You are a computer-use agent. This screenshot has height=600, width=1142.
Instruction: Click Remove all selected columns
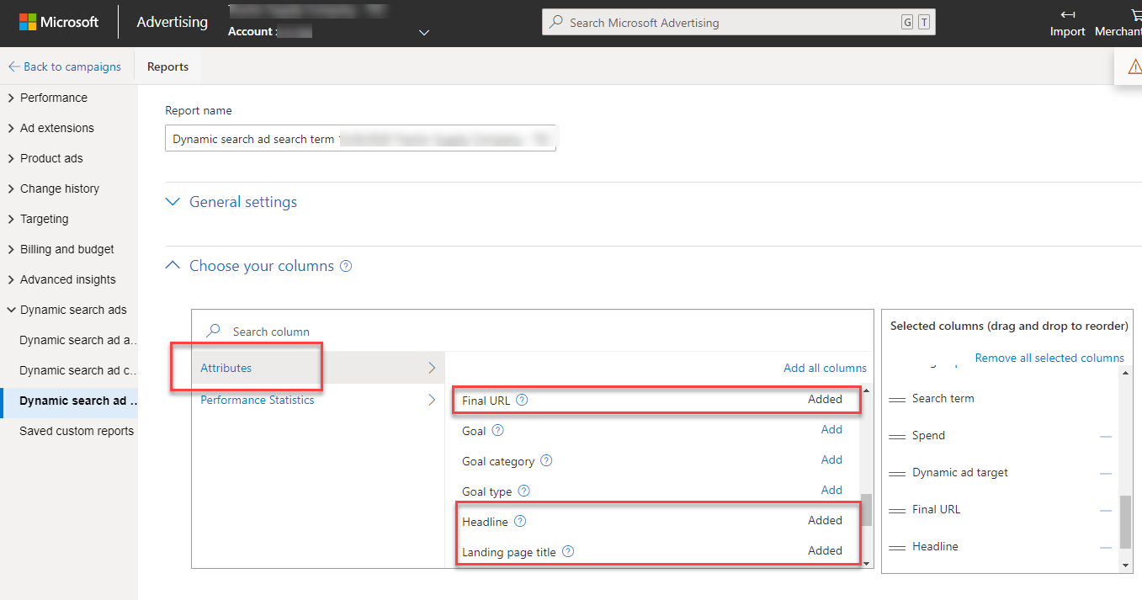click(1049, 358)
